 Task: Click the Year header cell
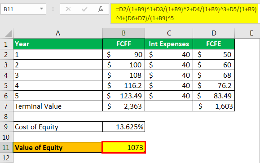coord(58,44)
